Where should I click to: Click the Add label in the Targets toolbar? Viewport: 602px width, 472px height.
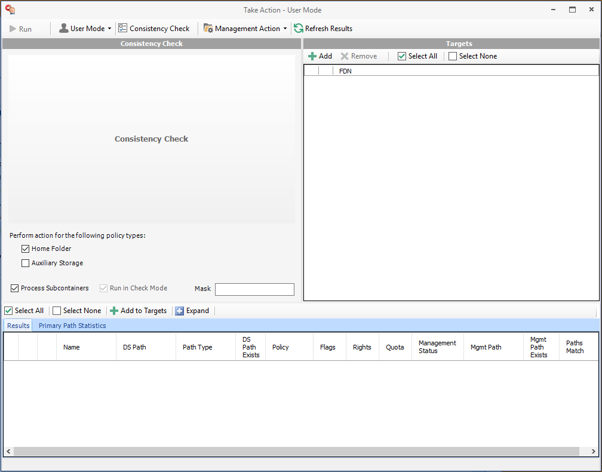tap(325, 56)
